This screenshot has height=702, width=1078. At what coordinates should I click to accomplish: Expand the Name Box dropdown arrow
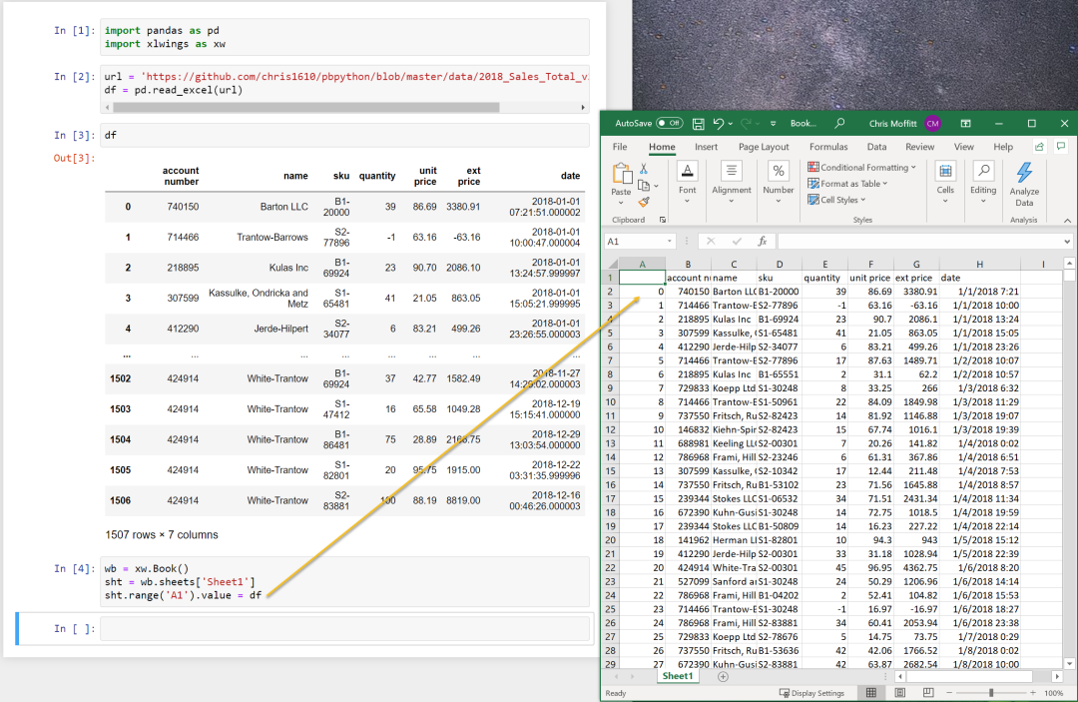coord(669,242)
